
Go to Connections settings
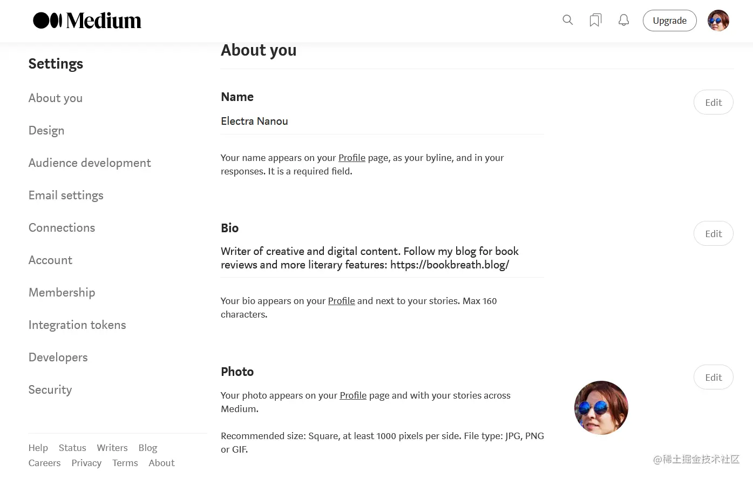[x=62, y=227]
